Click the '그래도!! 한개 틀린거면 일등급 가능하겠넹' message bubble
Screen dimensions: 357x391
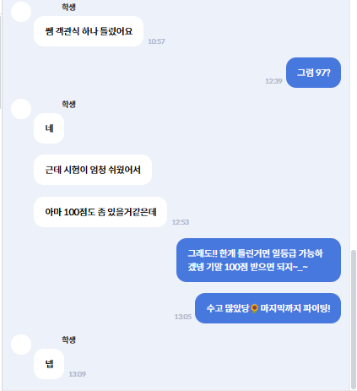coord(258,260)
